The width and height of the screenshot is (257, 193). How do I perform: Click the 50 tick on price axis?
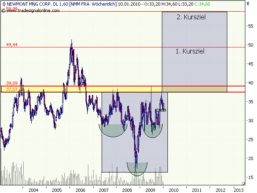coord(251,45)
